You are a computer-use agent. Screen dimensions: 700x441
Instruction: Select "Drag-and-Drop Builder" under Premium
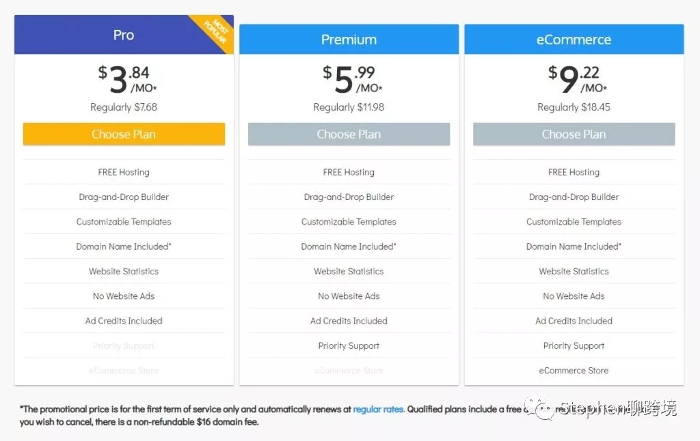(x=349, y=197)
